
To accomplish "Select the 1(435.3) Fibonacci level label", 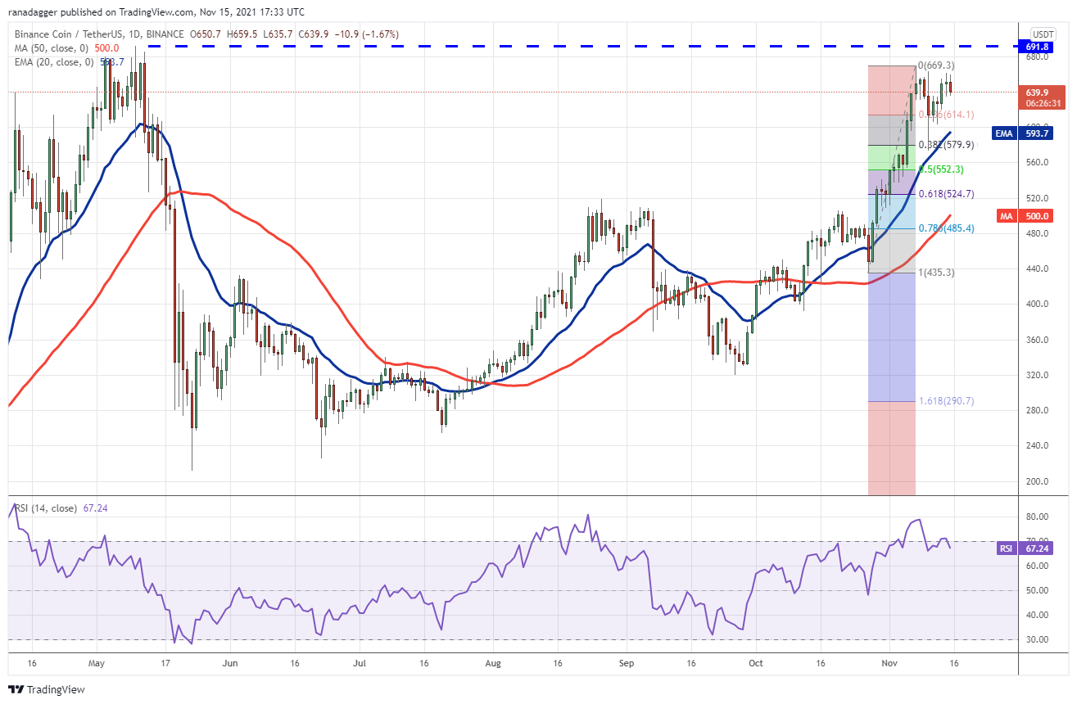I will (935, 273).
